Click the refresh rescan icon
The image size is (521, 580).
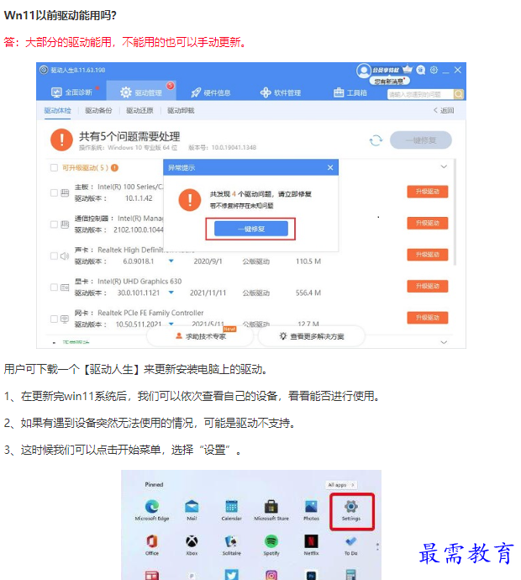[376, 140]
